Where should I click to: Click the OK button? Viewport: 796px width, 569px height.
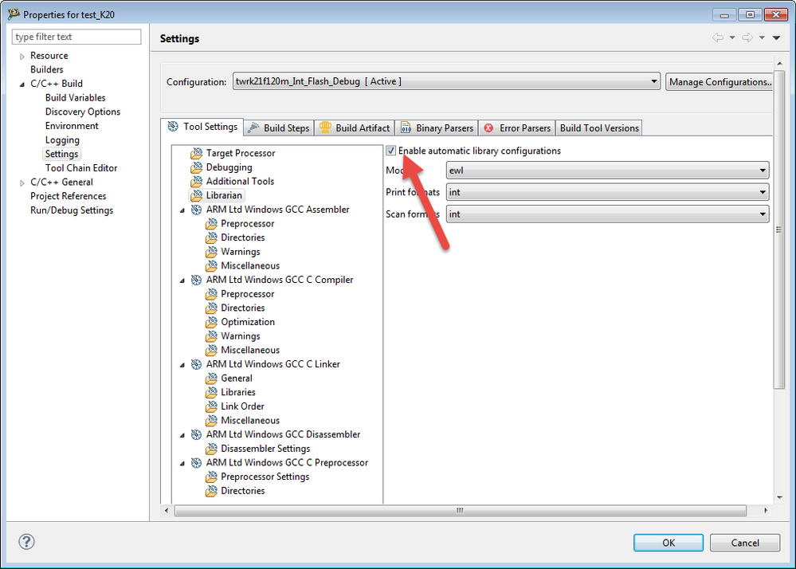pyautogui.click(x=669, y=543)
